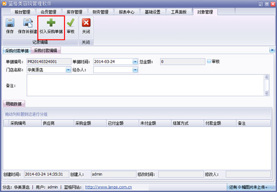Close the document panel with blue X
277x192 pixels.
click(x=272, y=50)
